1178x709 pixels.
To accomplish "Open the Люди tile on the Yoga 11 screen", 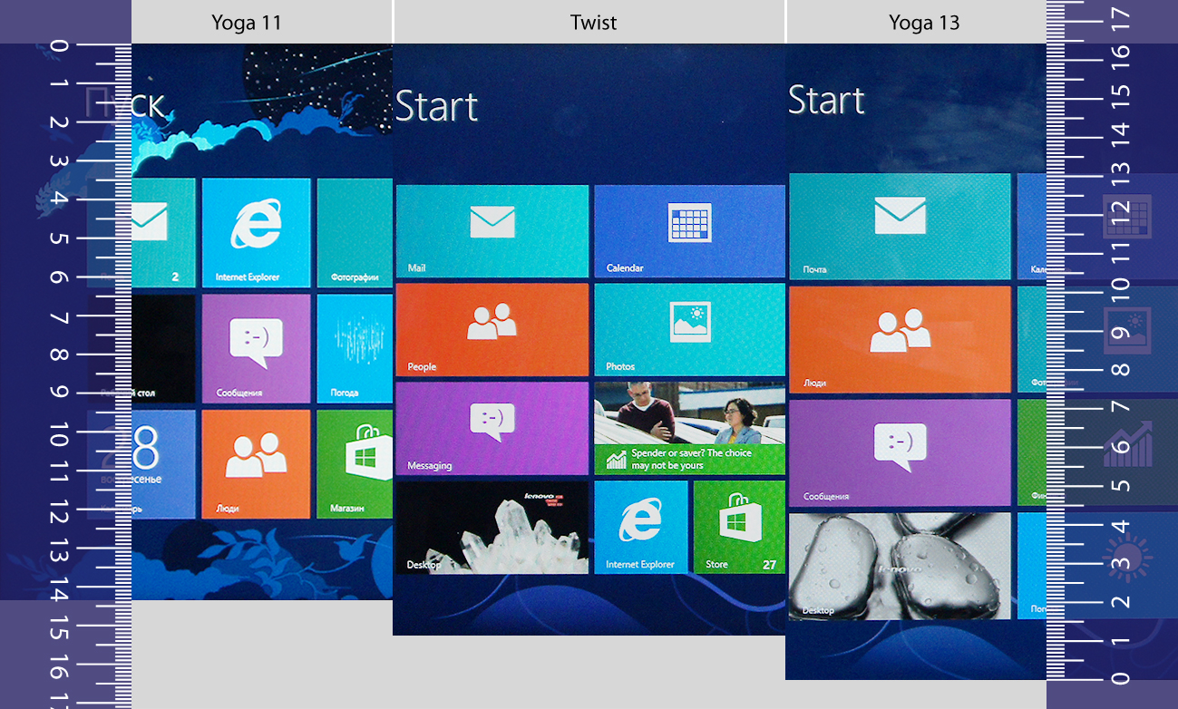I will point(256,464).
